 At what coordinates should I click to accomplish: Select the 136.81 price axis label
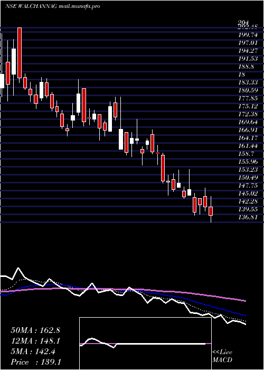pyautogui.click(x=248, y=217)
